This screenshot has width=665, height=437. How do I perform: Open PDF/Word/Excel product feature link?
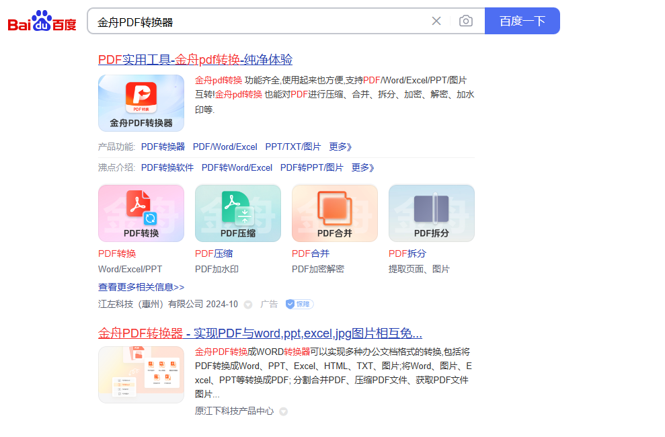point(225,147)
